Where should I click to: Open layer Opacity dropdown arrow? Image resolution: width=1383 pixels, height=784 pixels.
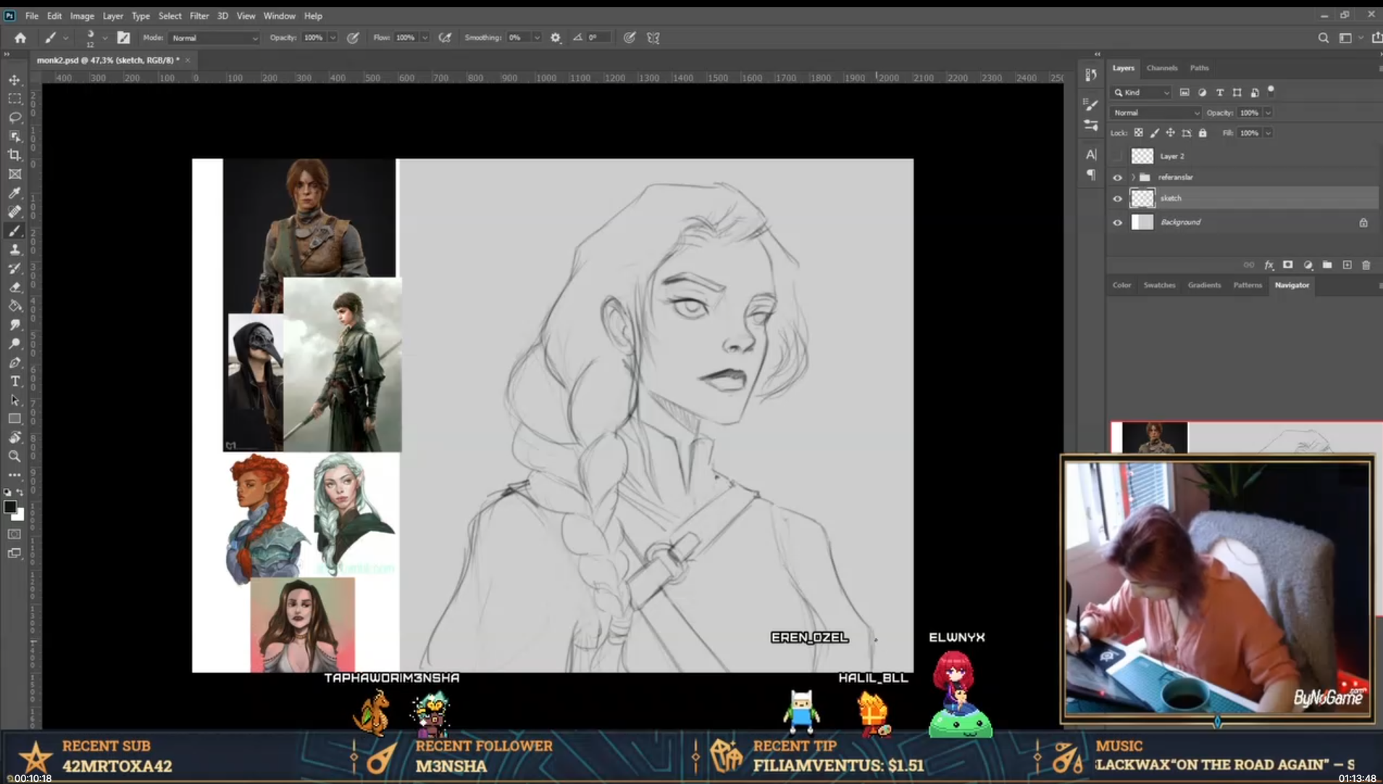pos(1269,113)
